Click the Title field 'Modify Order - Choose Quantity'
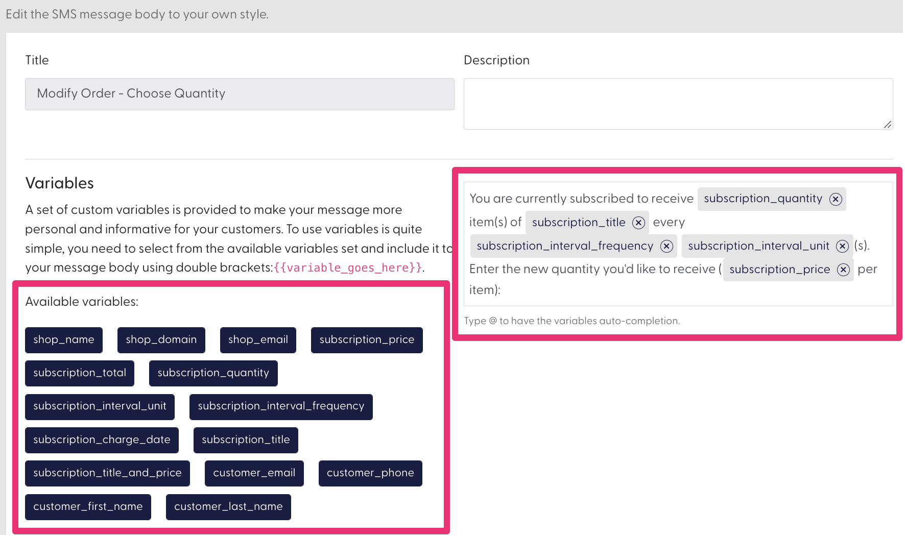Screen dimensions: 905x536 click(x=240, y=94)
